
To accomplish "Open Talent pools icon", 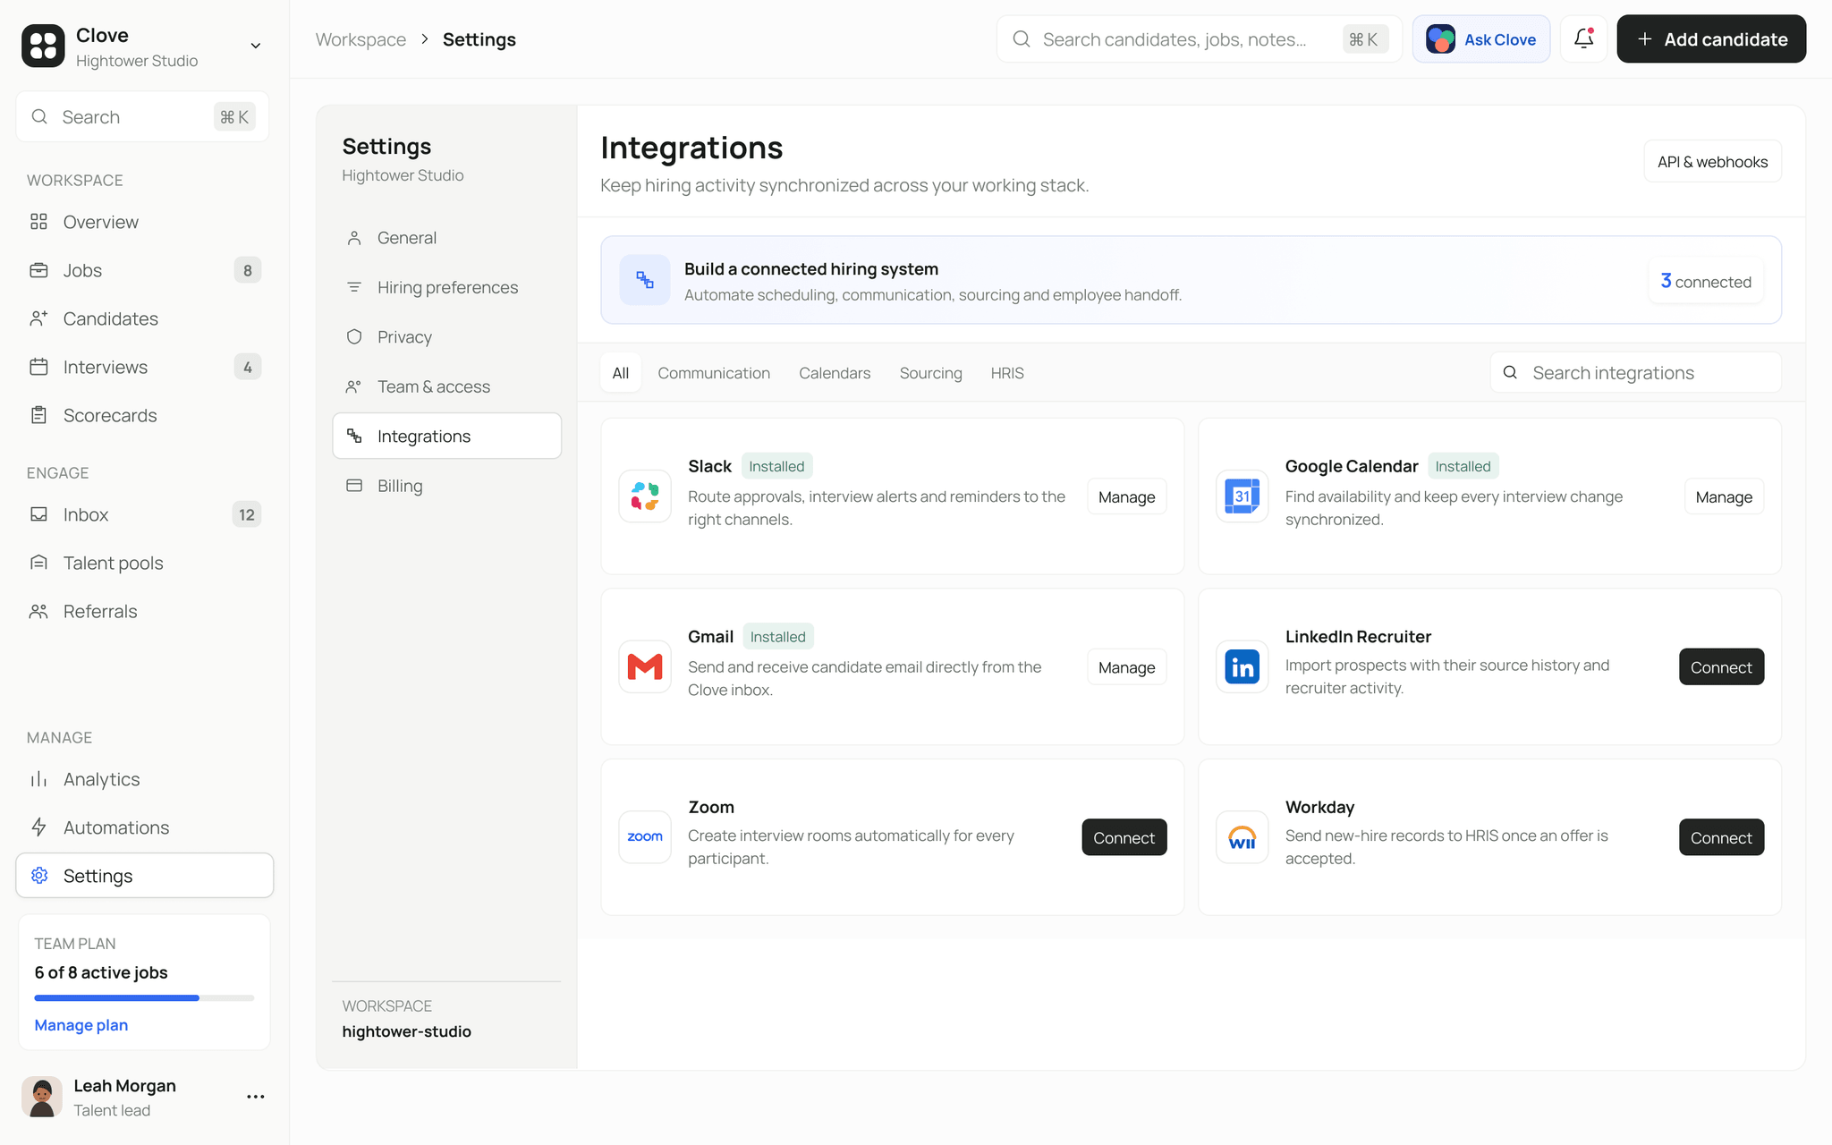I will [x=38, y=563].
